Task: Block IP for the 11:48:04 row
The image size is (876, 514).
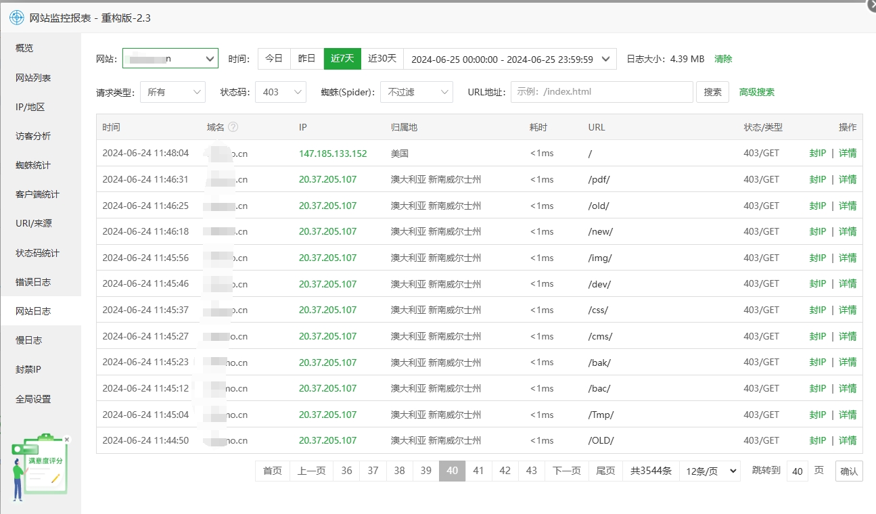Action: tap(818, 154)
